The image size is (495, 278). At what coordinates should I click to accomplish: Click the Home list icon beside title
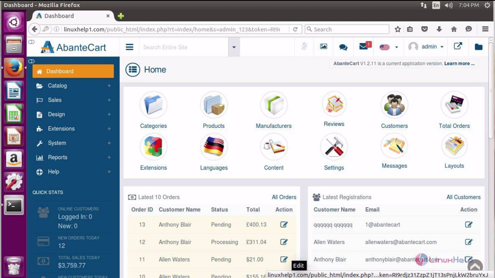pos(133,70)
